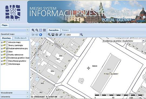Click the magnifier search icon in Narzędzia

[x=49, y=35]
